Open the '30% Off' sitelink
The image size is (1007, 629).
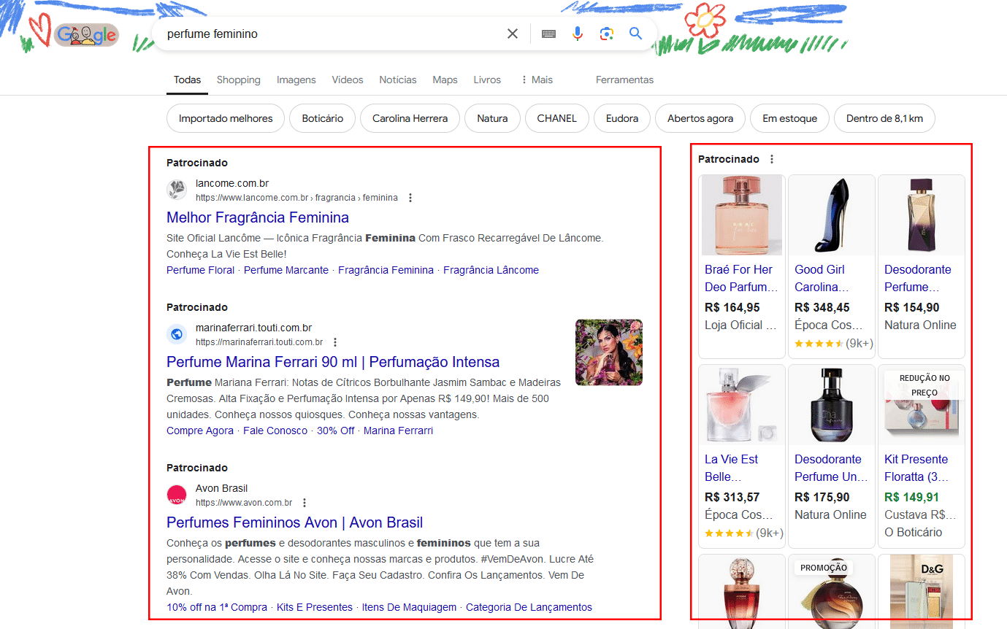335,431
